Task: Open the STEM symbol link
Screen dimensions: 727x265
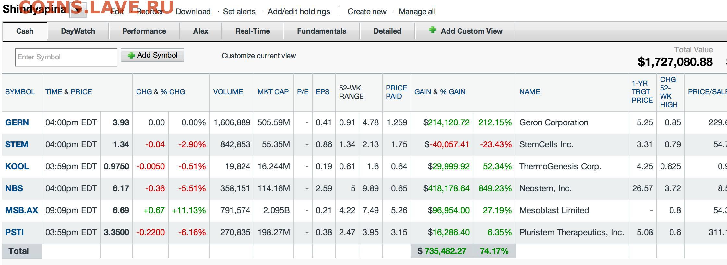Action: (17, 144)
